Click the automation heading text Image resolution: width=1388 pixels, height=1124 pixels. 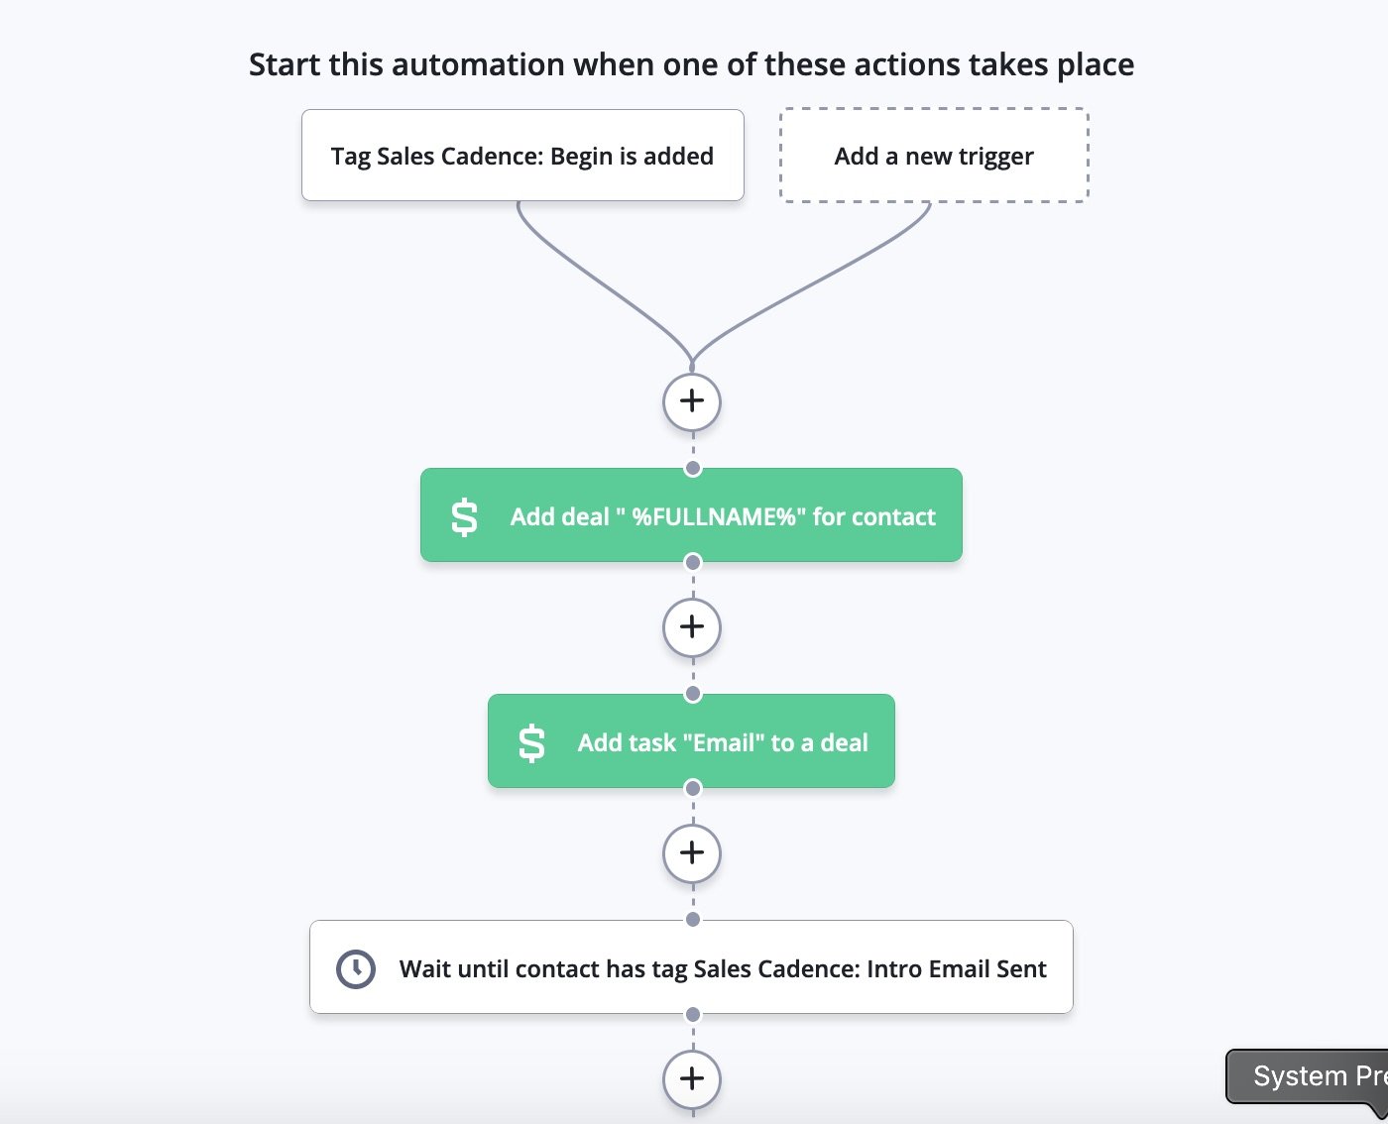point(691,63)
